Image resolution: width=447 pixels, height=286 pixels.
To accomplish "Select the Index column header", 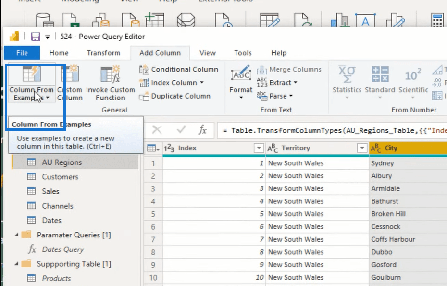I will click(214, 148).
